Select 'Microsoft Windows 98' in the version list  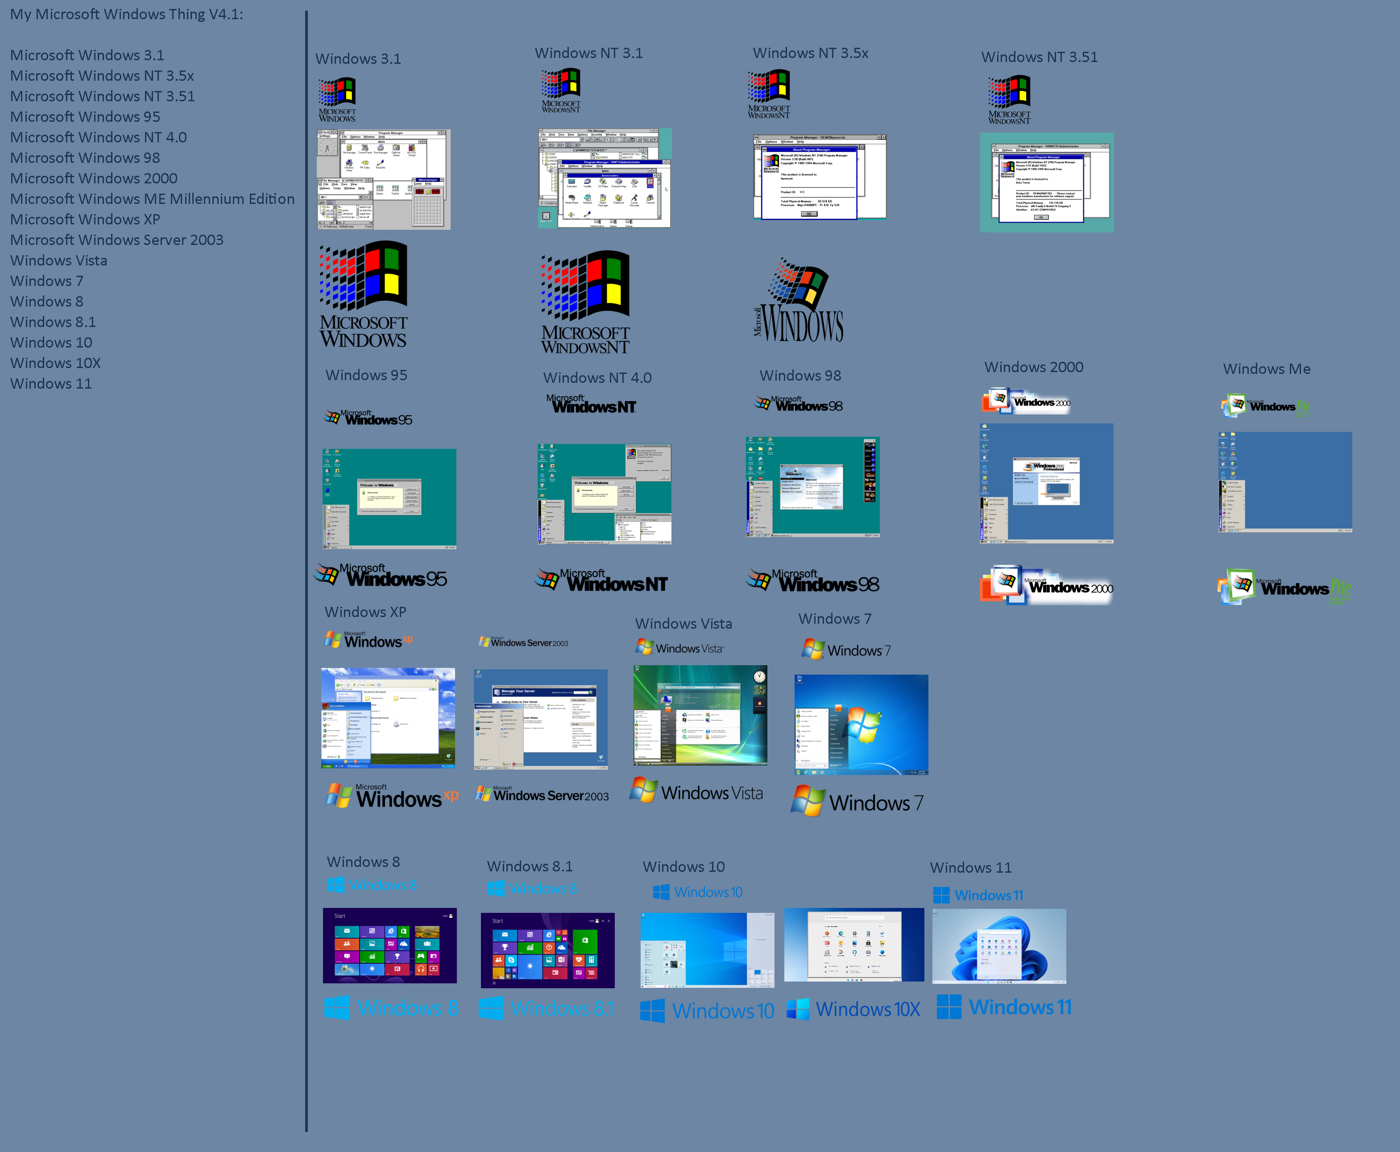[85, 158]
